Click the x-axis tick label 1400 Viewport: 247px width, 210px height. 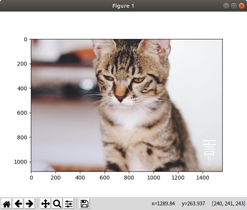point(203,178)
